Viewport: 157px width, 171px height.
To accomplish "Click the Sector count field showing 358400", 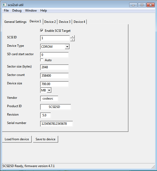I will 55,76.
